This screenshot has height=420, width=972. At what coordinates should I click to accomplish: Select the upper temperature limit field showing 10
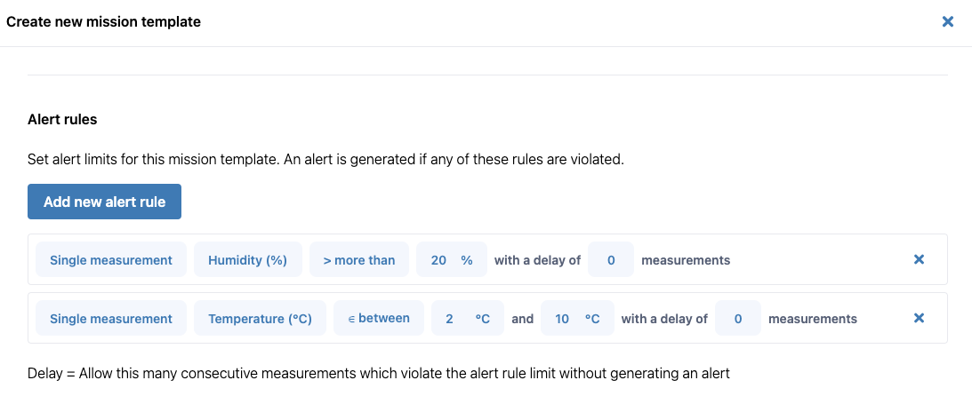tap(562, 319)
